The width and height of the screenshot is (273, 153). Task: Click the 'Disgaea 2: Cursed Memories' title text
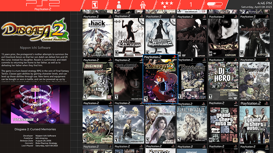tap(35, 129)
